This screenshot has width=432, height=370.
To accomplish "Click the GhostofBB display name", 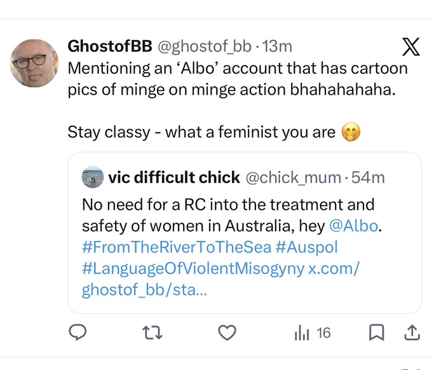I will point(110,46).
